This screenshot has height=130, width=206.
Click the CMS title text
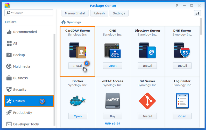click(x=113, y=31)
